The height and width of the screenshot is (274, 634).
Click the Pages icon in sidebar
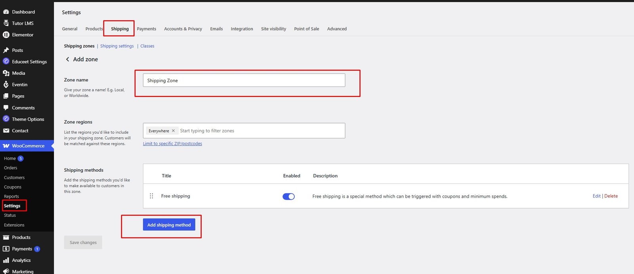click(6, 96)
